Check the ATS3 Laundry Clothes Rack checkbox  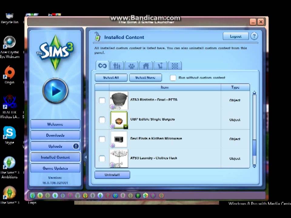(102, 158)
